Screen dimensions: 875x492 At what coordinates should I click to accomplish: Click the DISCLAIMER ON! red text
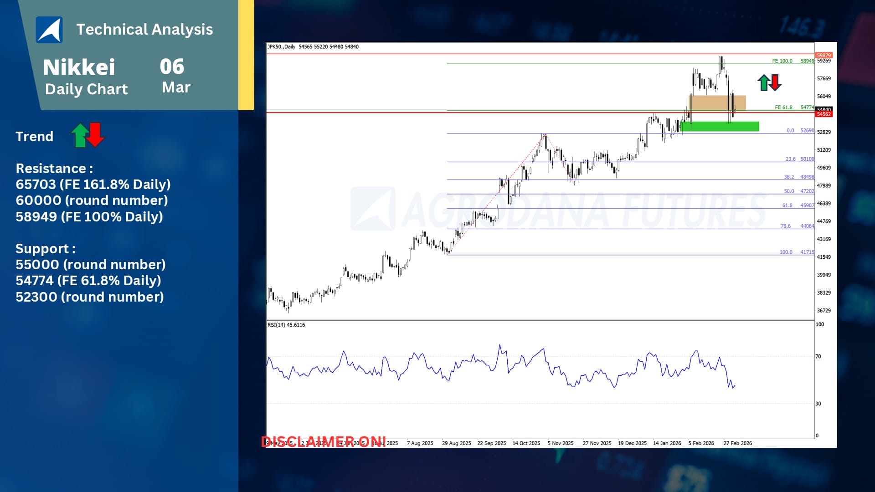324,441
